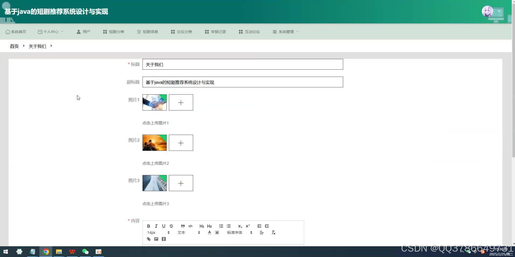This screenshot has height=257, width=515.
Task: Toggle bold formatting in content editor
Action: 148,226
